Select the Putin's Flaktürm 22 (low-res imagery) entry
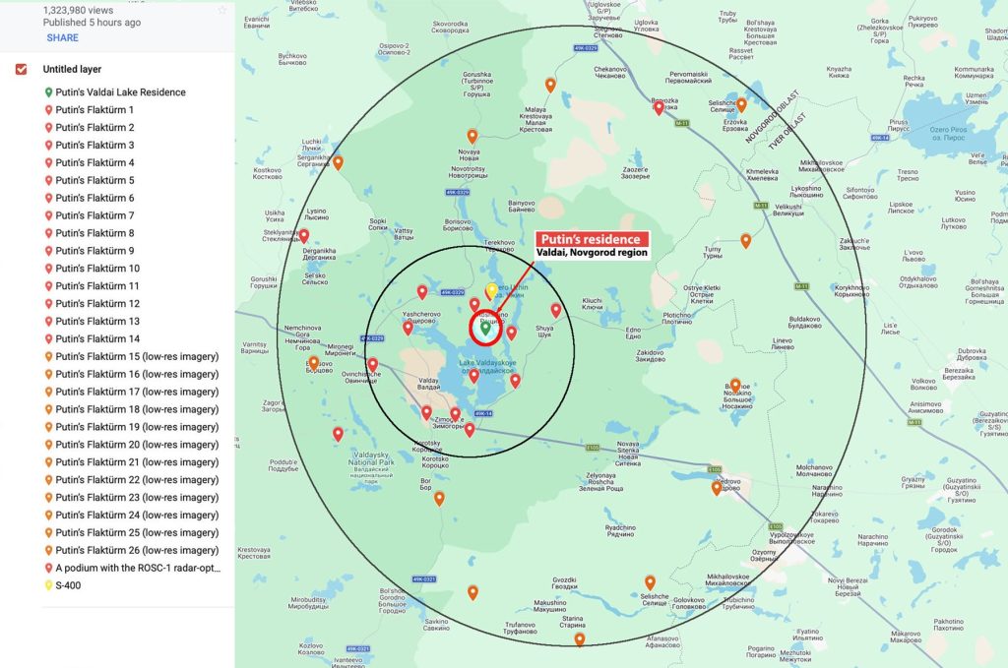This screenshot has height=668, width=1008. click(x=136, y=479)
